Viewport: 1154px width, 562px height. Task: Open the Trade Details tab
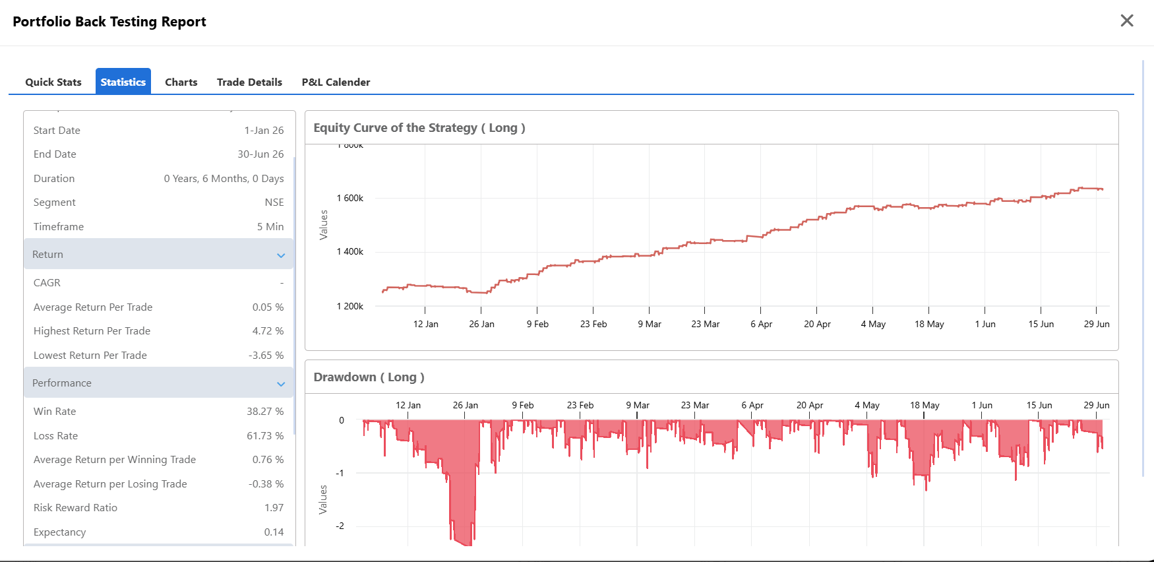[x=249, y=82]
